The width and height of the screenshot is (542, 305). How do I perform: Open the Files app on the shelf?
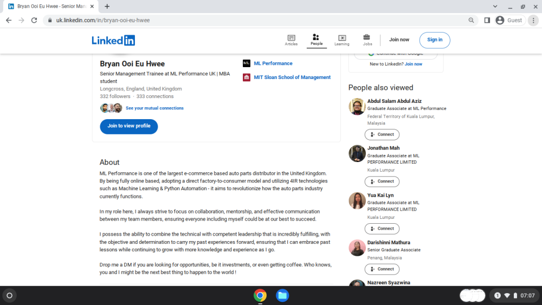click(282, 295)
